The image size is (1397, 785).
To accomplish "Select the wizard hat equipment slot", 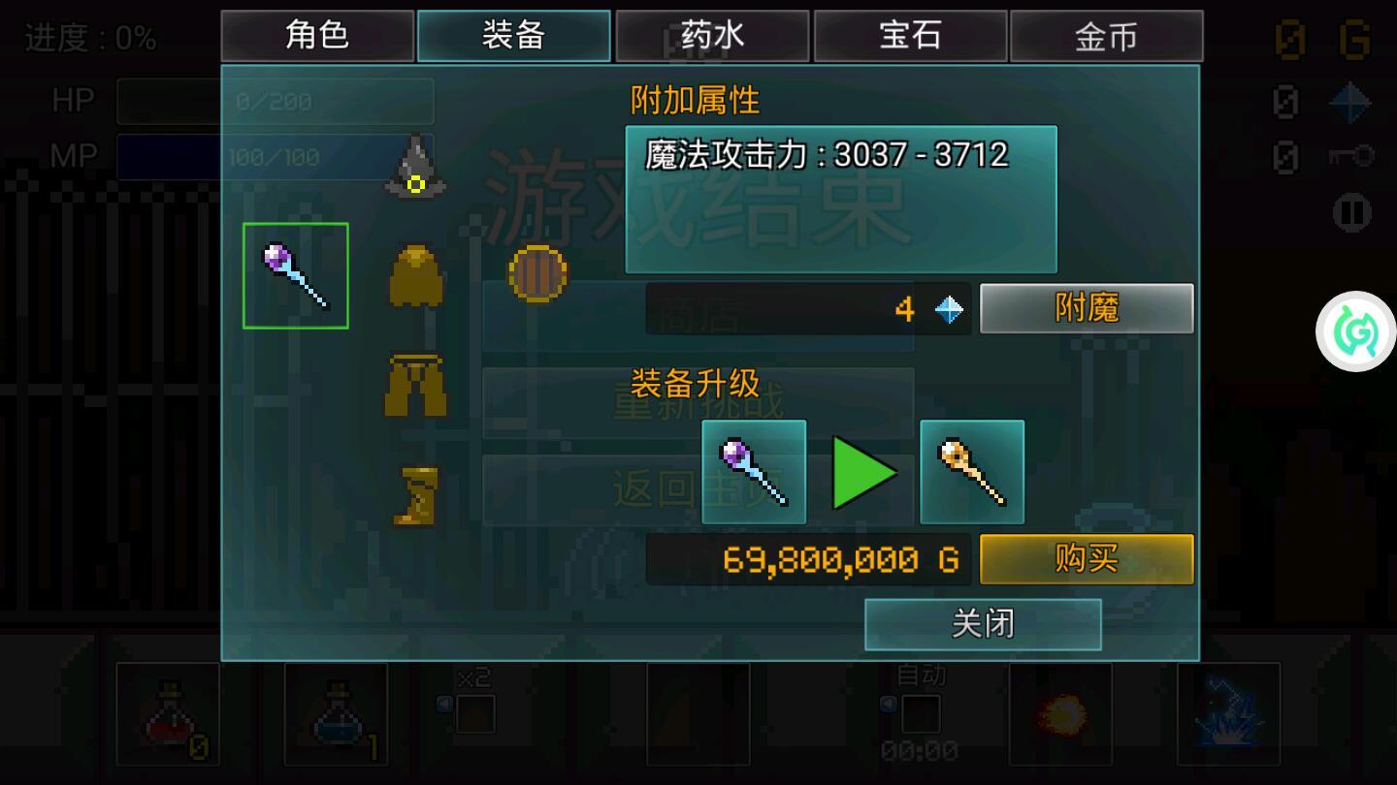I will [x=416, y=167].
